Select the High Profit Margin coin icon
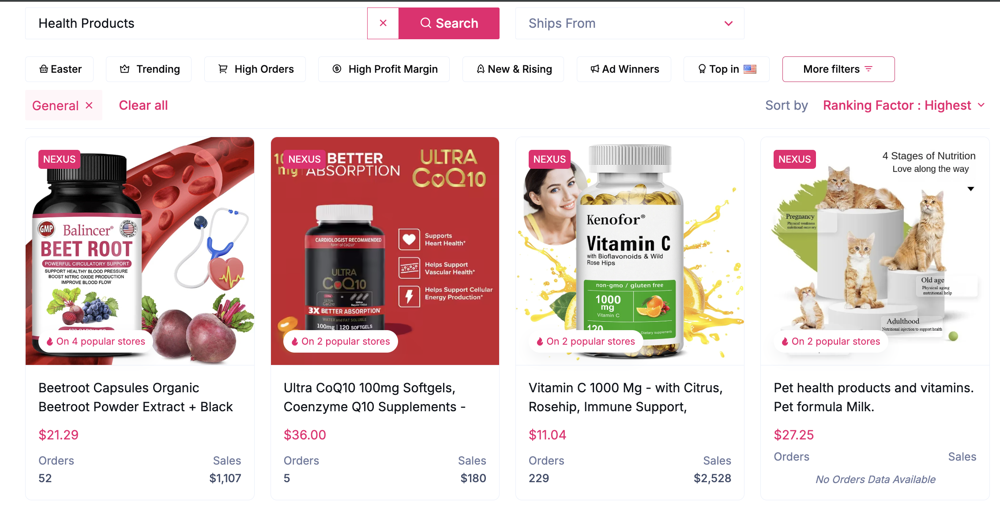Image resolution: width=1000 pixels, height=506 pixels. pos(337,69)
